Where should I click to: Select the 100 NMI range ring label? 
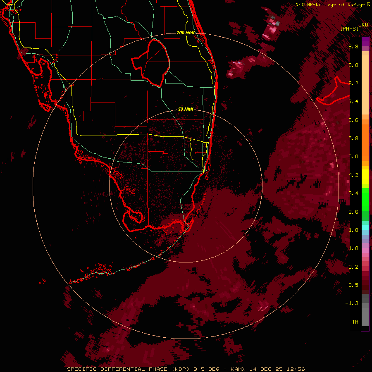pyautogui.click(x=186, y=33)
